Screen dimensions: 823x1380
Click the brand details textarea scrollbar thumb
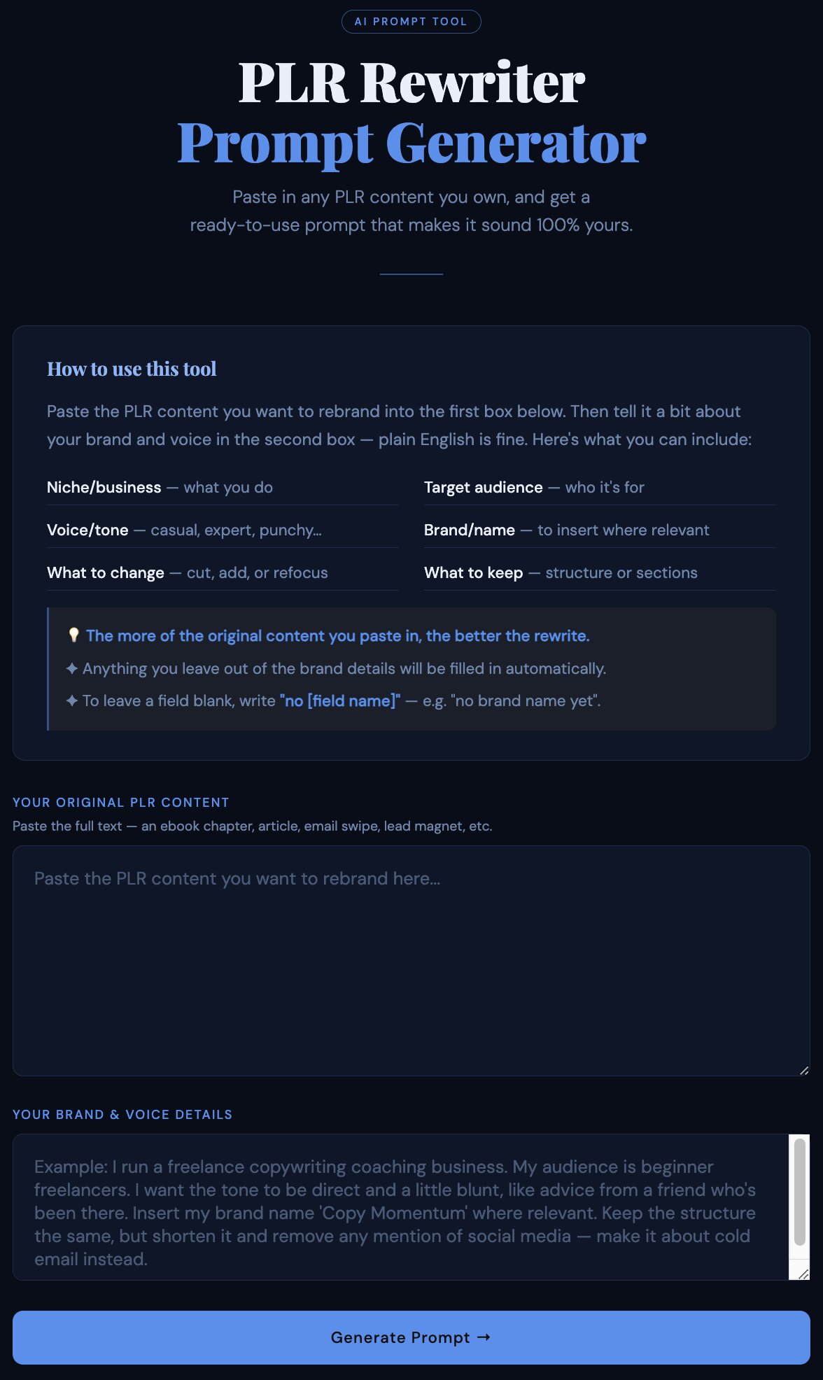coord(800,1192)
